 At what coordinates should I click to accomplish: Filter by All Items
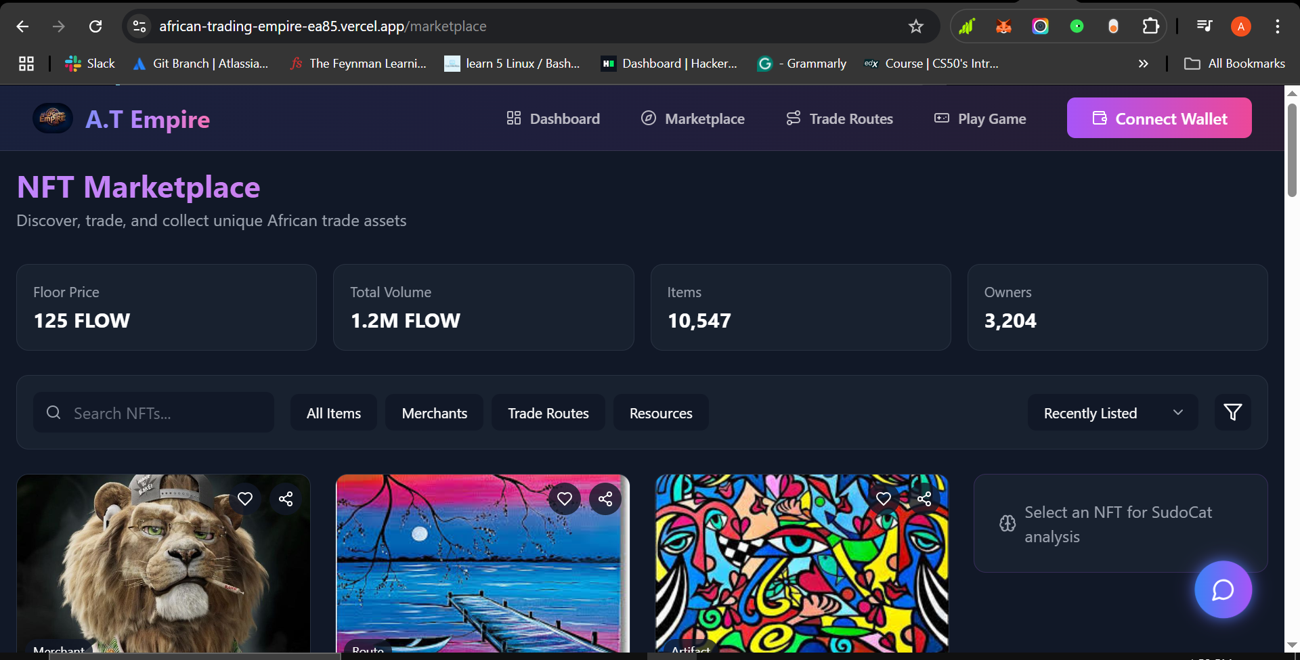point(334,413)
